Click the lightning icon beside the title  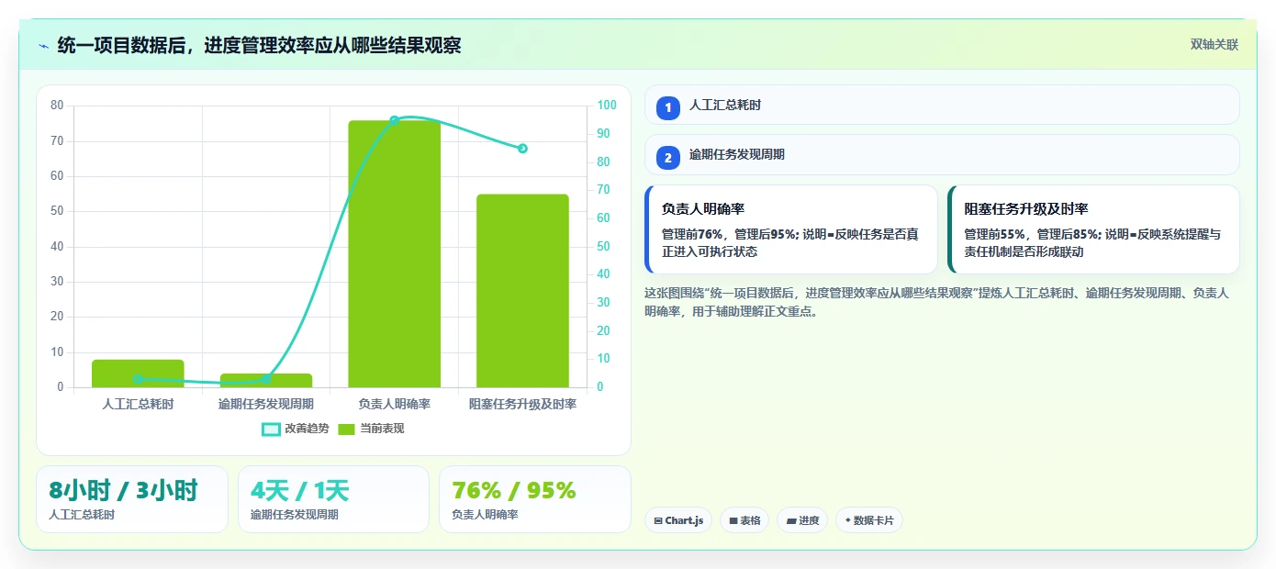(x=43, y=45)
